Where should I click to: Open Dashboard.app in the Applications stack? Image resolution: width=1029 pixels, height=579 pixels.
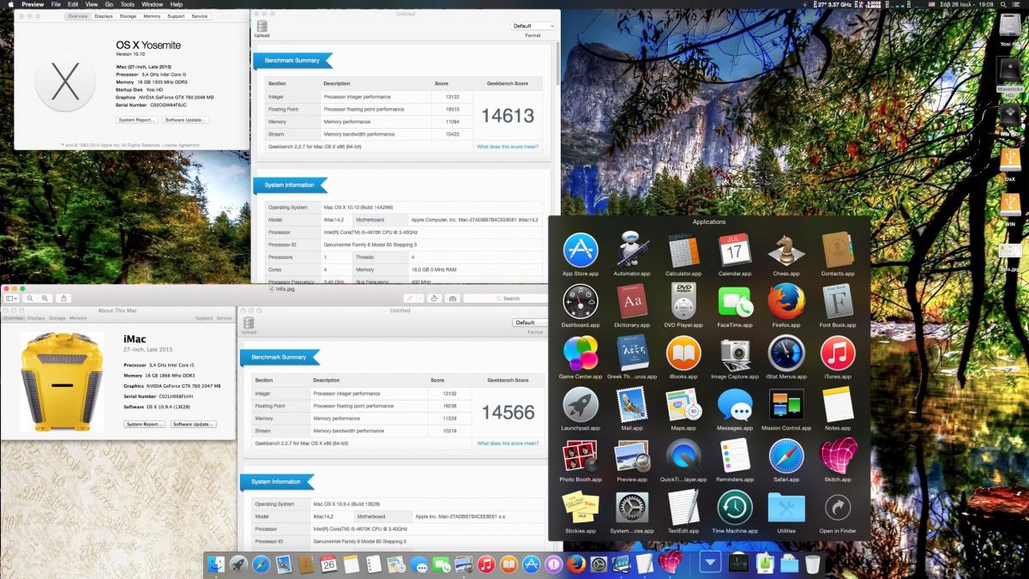(581, 301)
